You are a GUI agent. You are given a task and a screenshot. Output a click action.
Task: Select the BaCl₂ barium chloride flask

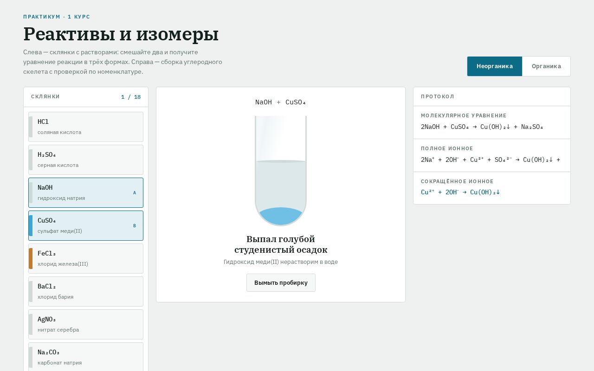86,291
